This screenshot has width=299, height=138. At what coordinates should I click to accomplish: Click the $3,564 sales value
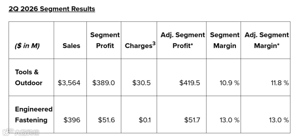coord(69,83)
